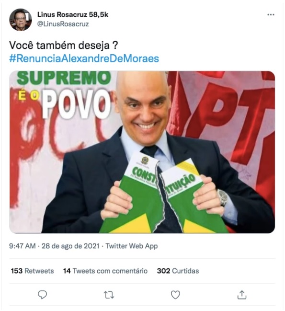Viewport: 285px width, 311px height.
Task: Click the tweet text 'Você também deseja ?'
Action: click(63, 46)
